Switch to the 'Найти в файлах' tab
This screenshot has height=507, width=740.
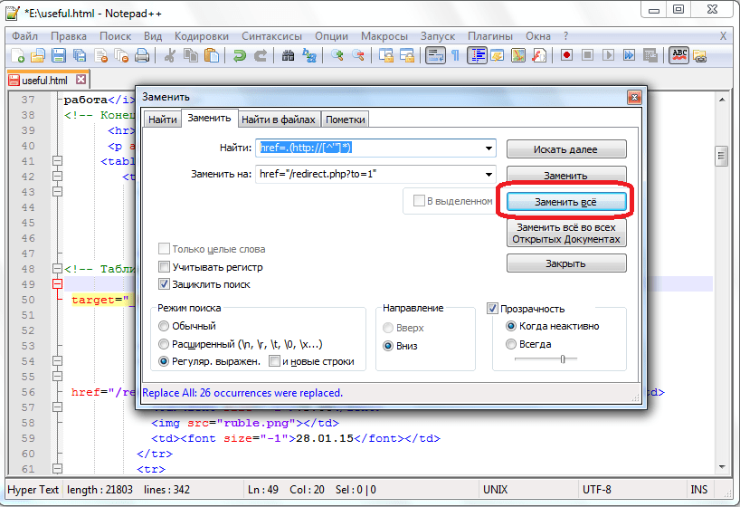279,120
